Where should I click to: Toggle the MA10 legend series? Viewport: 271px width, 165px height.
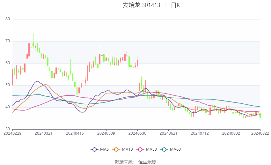(122, 149)
